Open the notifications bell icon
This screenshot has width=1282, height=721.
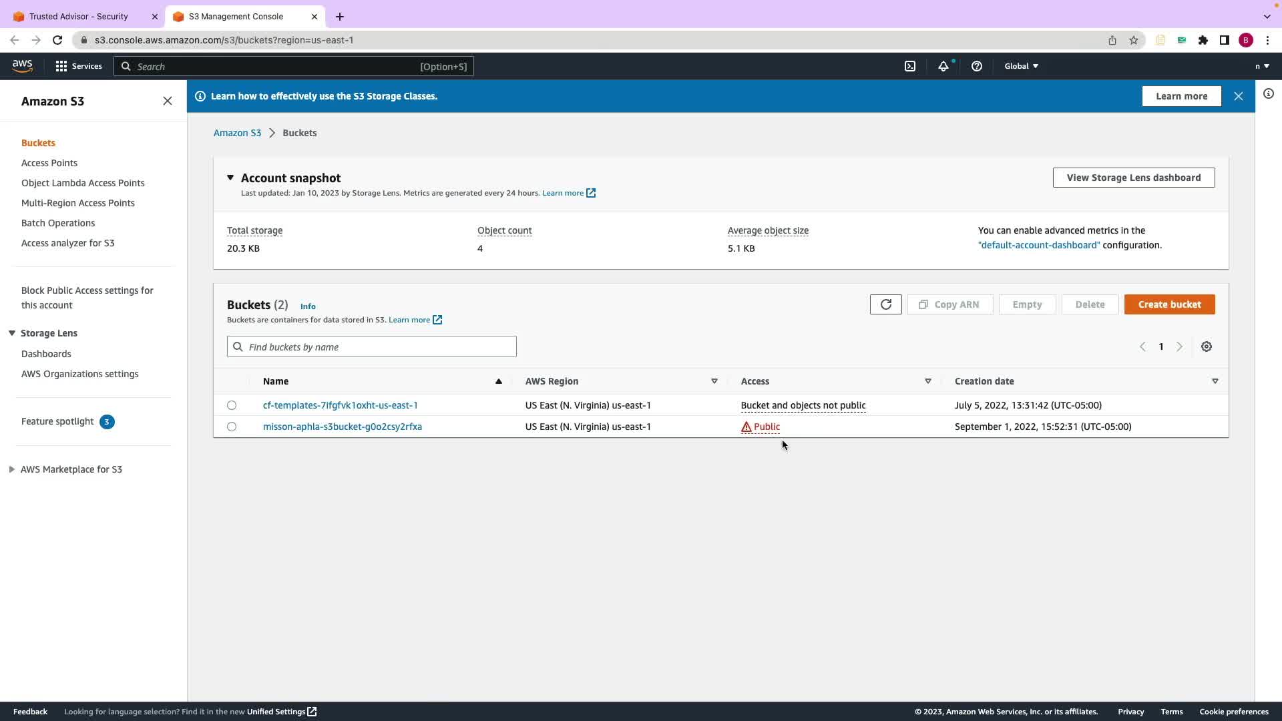coord(943,66)
